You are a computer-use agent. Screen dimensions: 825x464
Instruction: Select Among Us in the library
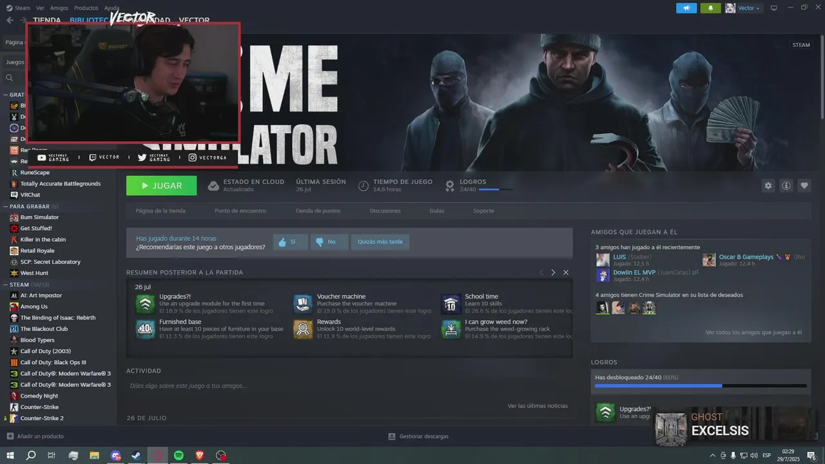tap(34, 307)
